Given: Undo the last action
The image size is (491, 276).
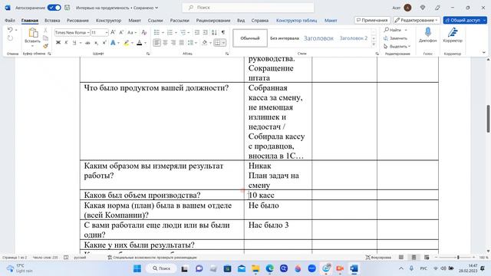Looking at the screenshot, I should point(10,30).
